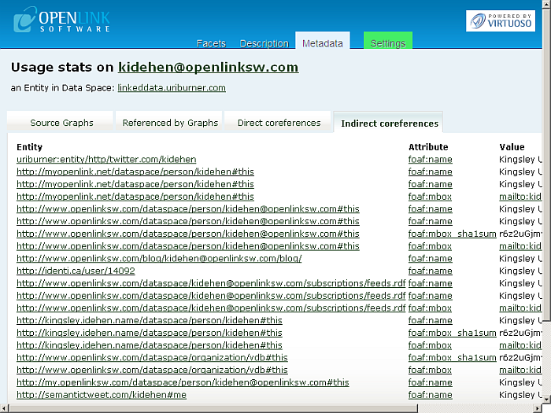551x413 pixels.
Task: Click the OpenLink Software logo
Action: (x=62, y=20)
